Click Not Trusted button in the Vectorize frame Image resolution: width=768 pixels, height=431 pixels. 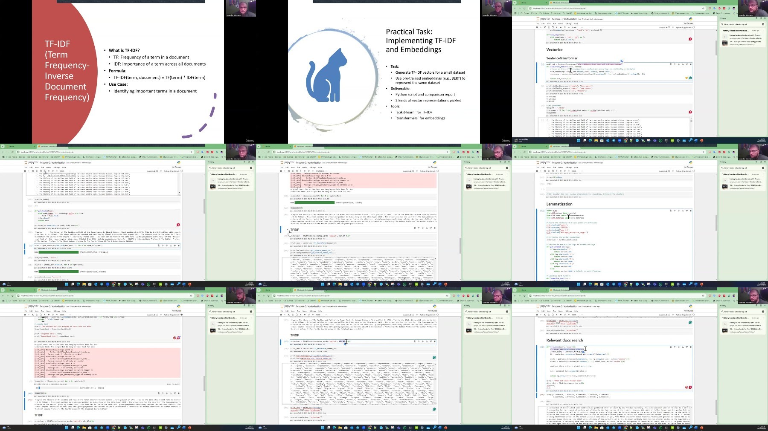point(688,23)
